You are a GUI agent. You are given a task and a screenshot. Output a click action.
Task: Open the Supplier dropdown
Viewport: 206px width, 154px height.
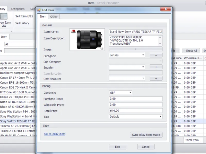coord(127,67)
